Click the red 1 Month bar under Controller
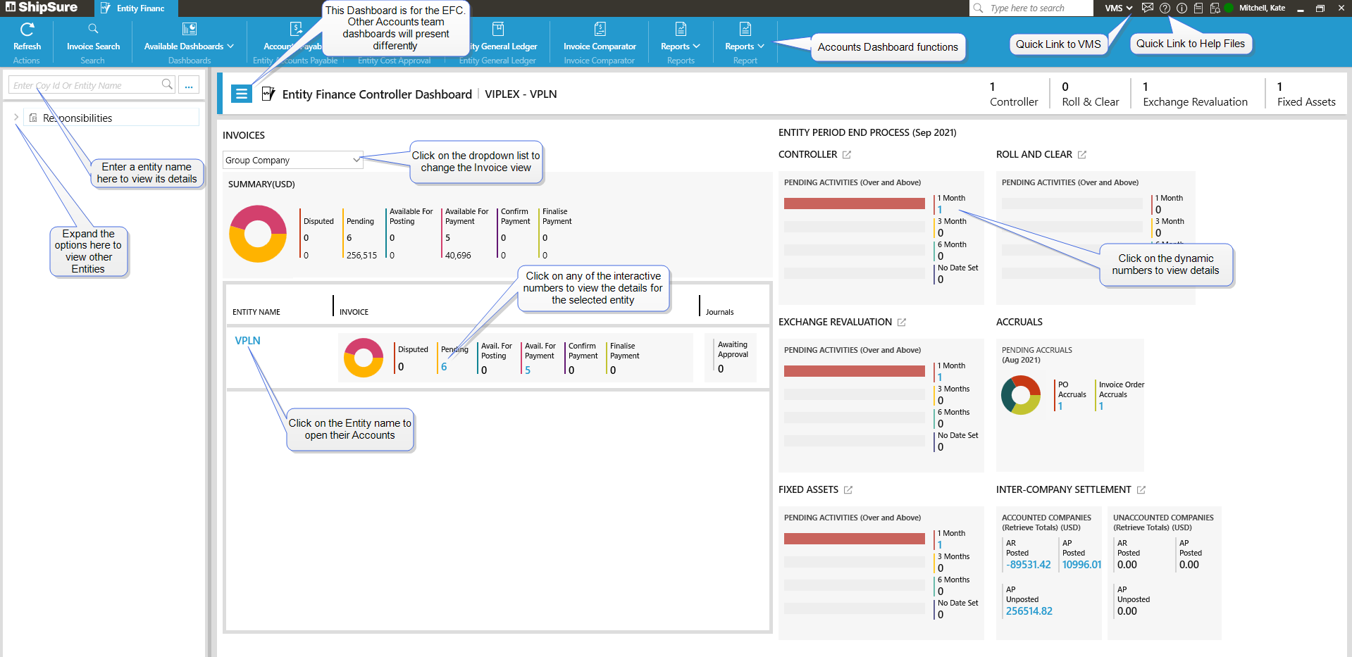Screen dimensions: 1352x657 point(854,204)
